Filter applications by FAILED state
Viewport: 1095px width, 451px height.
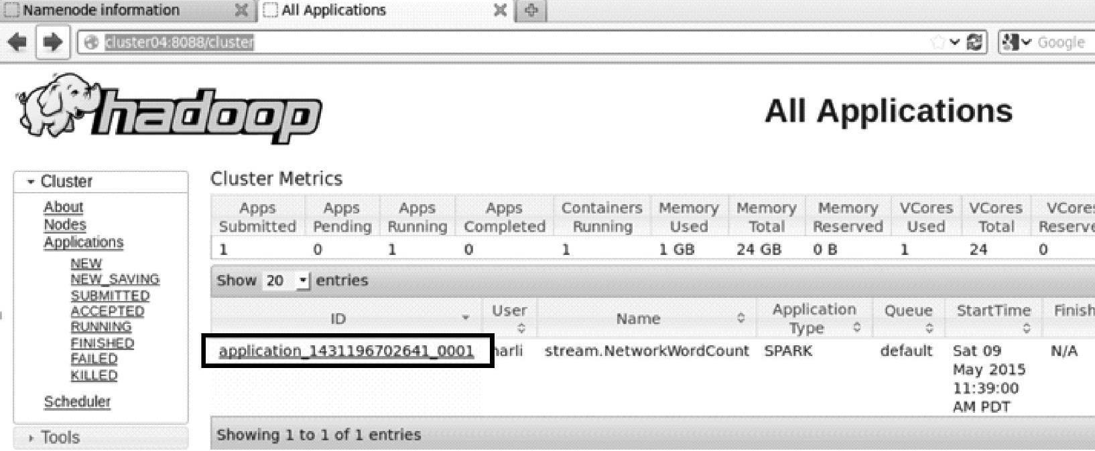(94, 359)
